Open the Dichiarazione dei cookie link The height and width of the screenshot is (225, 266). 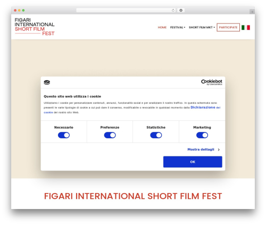click(205, 107)
